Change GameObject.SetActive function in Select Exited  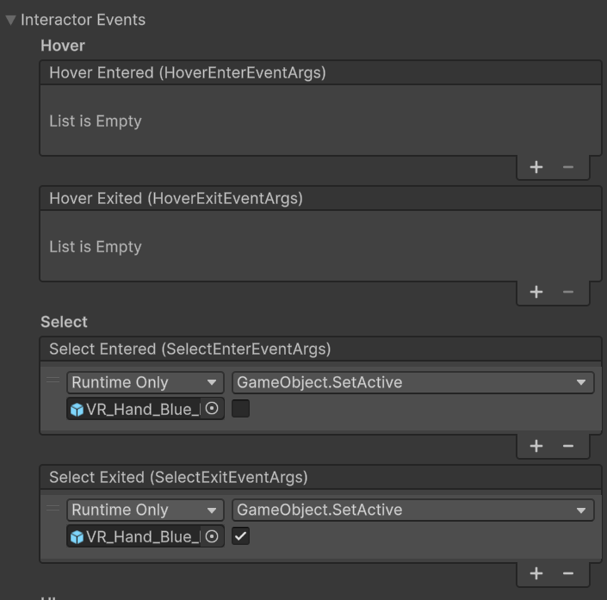click(412, 510)
